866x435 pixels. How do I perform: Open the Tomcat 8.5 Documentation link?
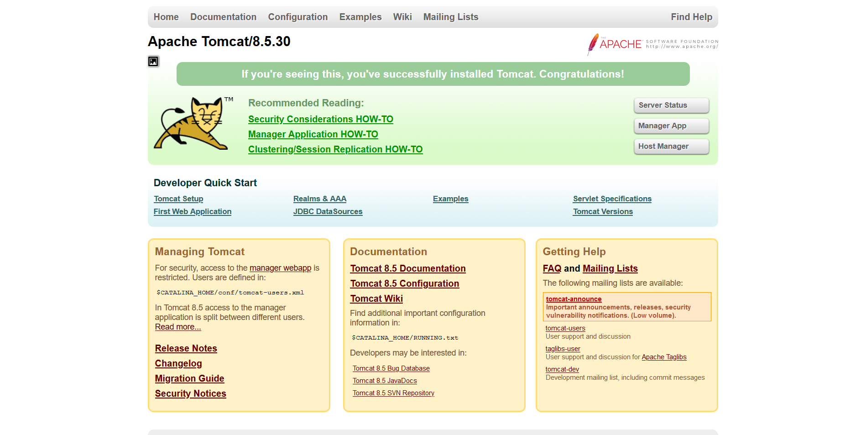click(407, 268)
